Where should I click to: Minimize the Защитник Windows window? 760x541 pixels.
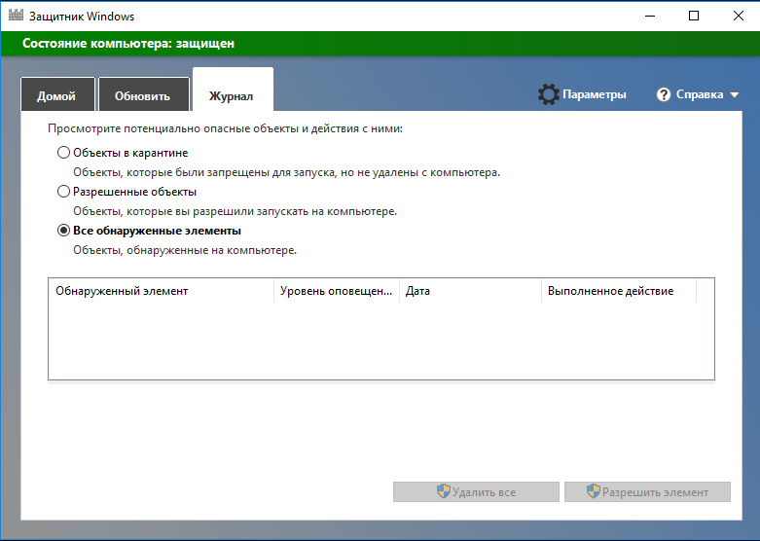point(649,16)
